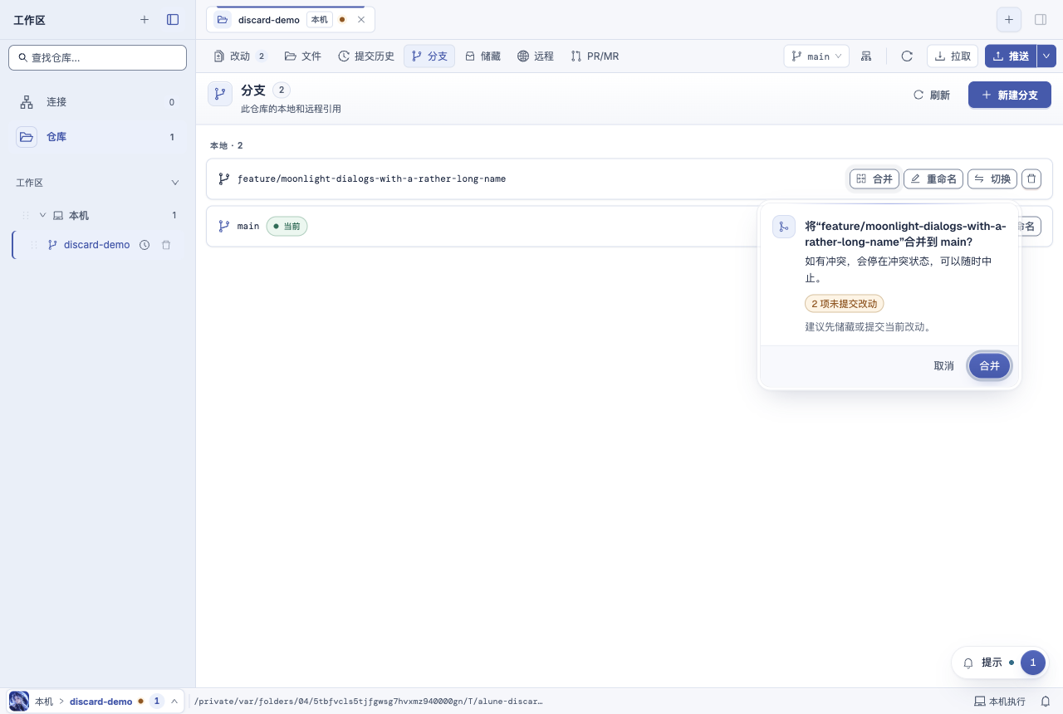The image size is (1063, 714).
Task: Search repositories in 查找仓库 field
Action: [x=98, y=57]
